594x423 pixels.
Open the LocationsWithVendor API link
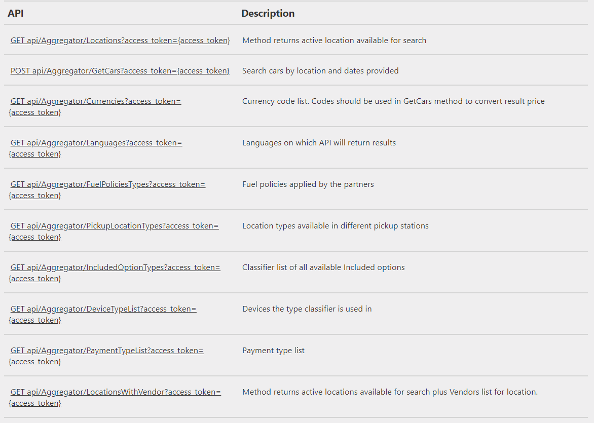point(116,392)
